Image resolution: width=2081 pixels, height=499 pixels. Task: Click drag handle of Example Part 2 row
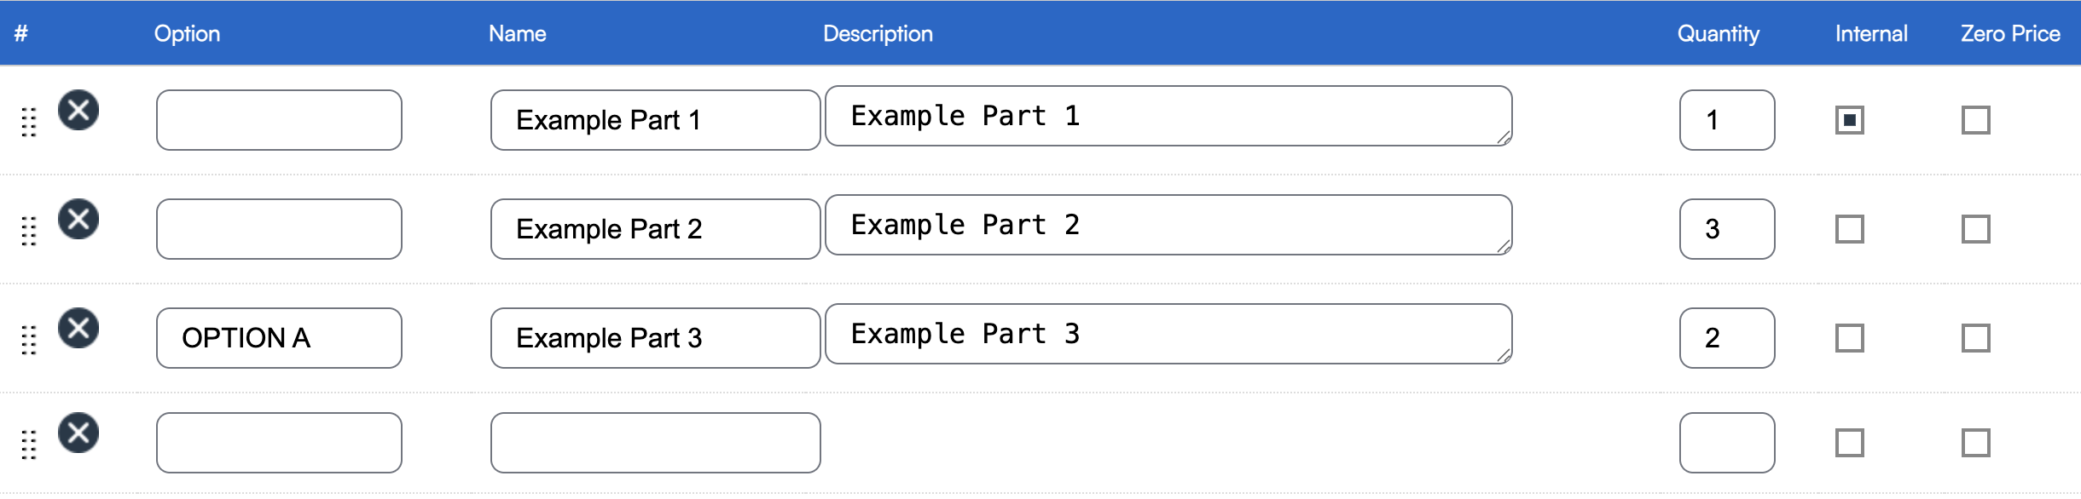pos(29,231)
